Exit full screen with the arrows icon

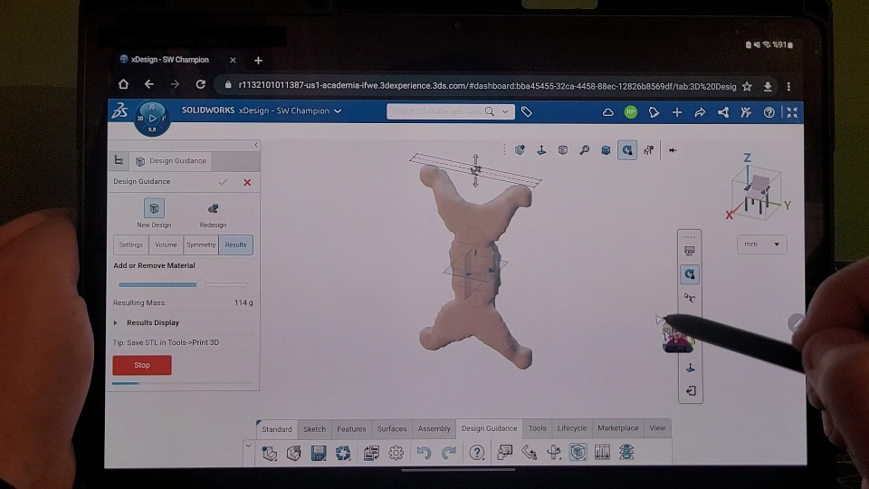(x=792, y=112)
